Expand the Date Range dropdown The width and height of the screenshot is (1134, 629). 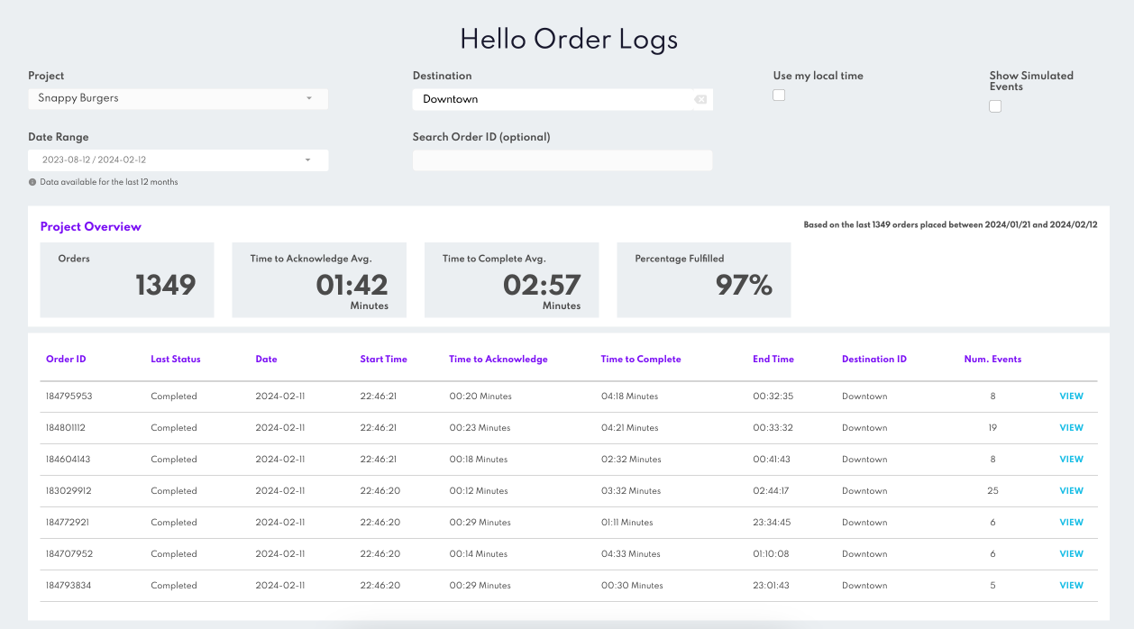(178, 160)
